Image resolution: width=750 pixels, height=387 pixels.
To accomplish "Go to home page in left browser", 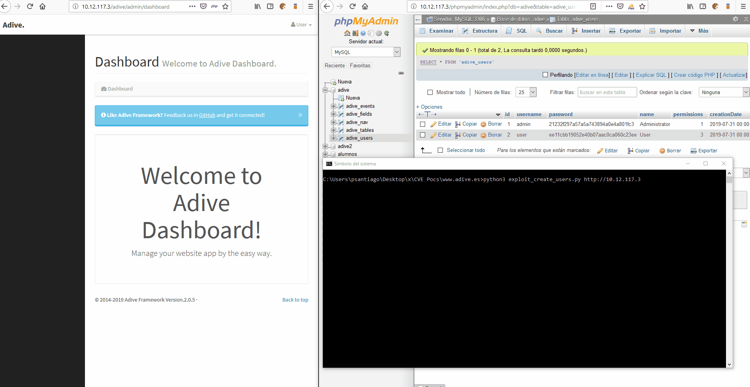I will [42, 6].
